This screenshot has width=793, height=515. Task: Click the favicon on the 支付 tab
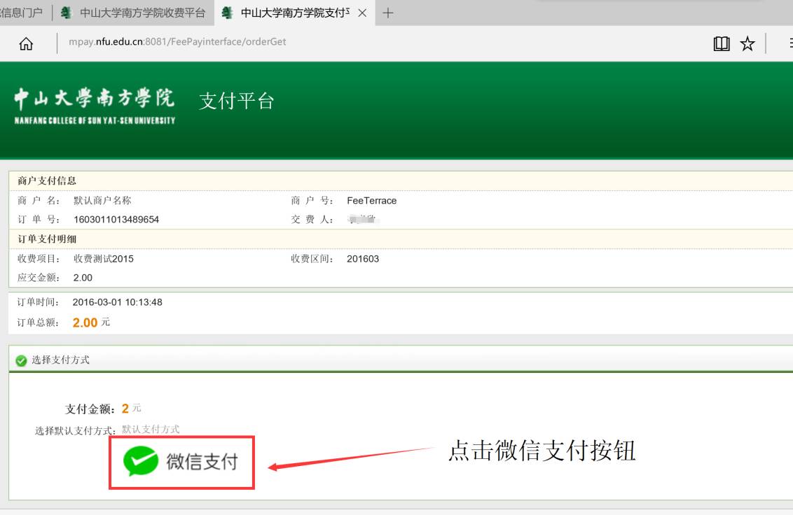[227, 13]
